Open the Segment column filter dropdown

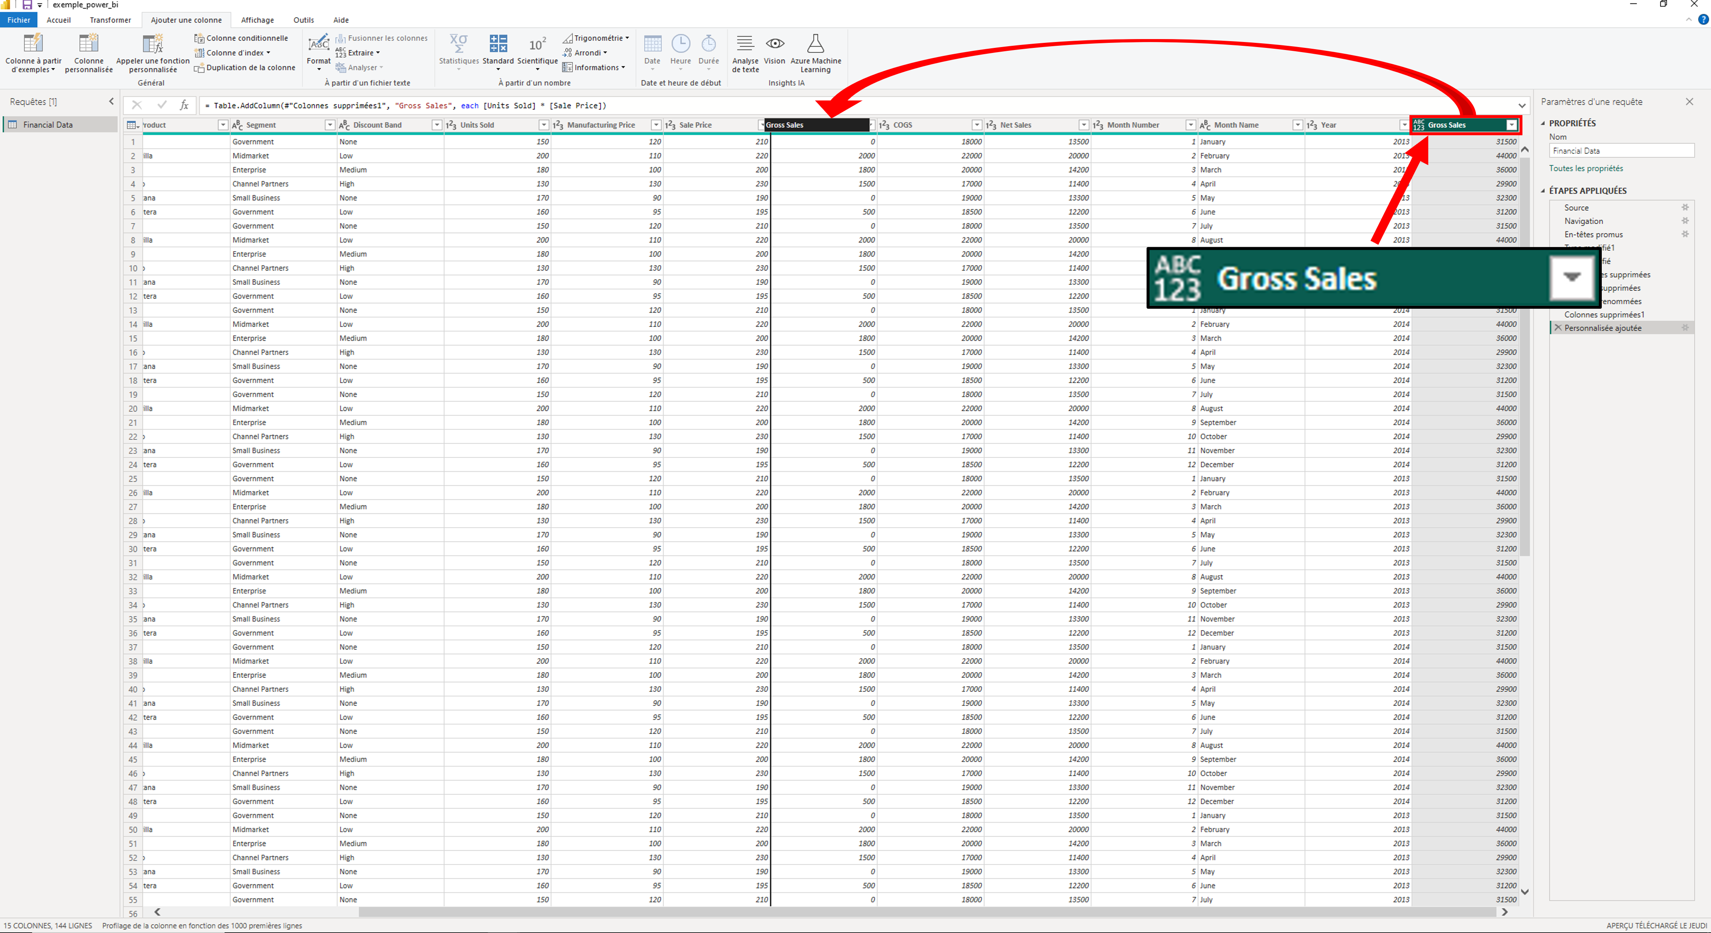329,125
